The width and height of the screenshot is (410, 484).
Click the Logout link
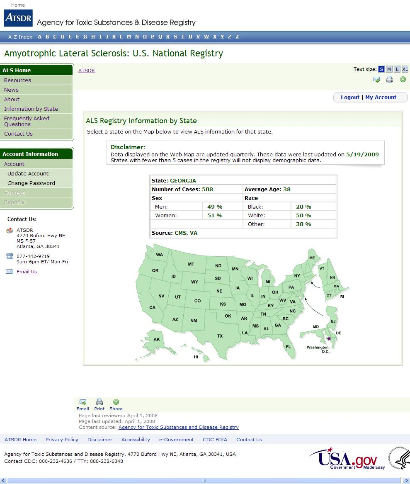(x=350, y=97)
